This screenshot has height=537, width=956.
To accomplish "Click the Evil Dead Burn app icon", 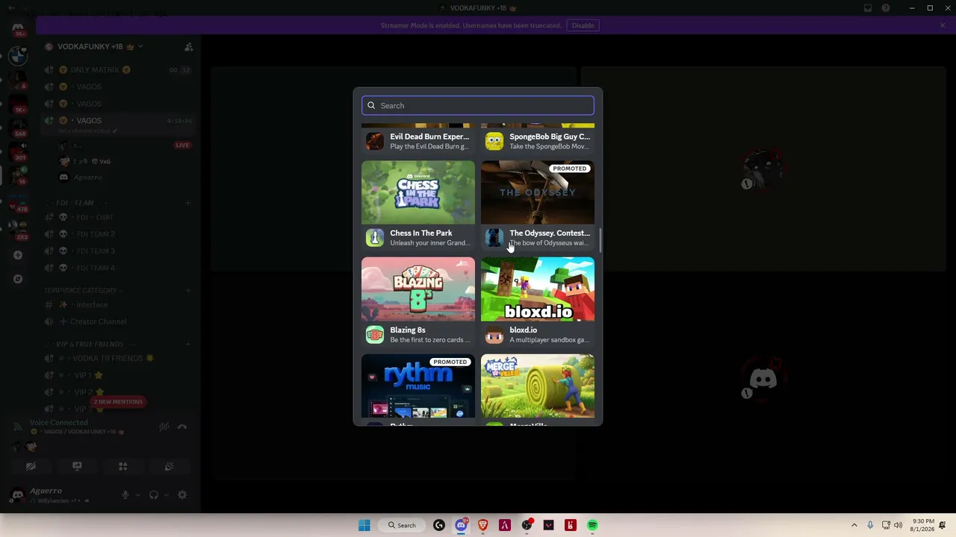I will pos(374,141).
